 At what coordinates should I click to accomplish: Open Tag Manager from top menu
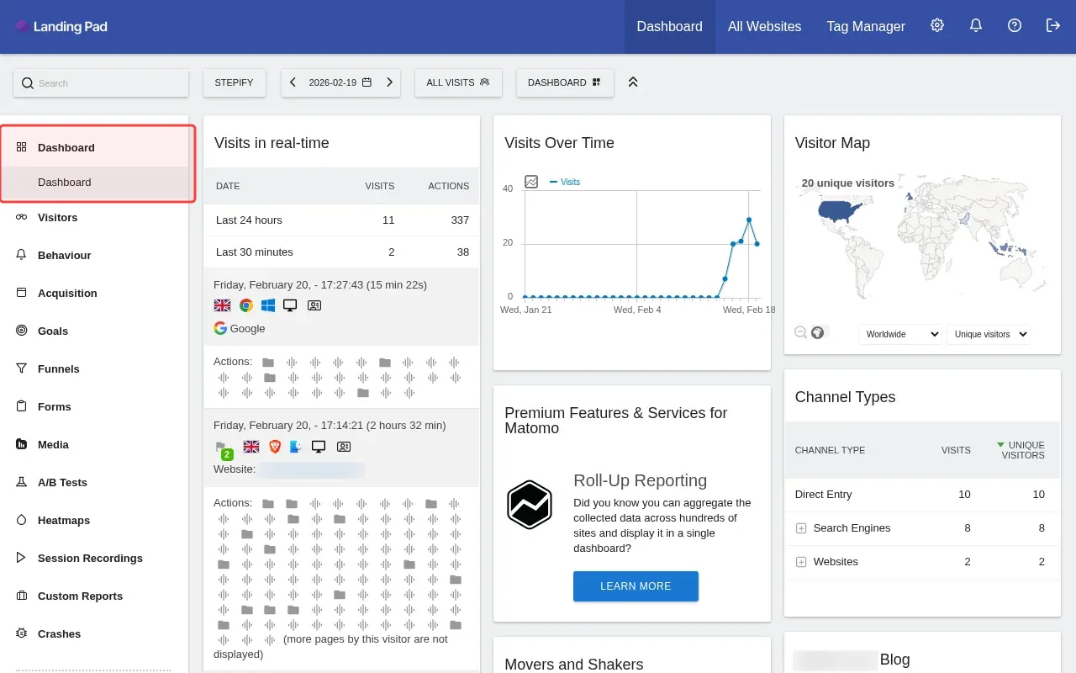tap(866, 27)
